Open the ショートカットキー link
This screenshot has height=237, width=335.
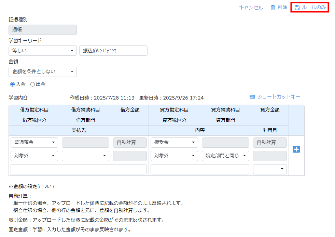(279, 97)
